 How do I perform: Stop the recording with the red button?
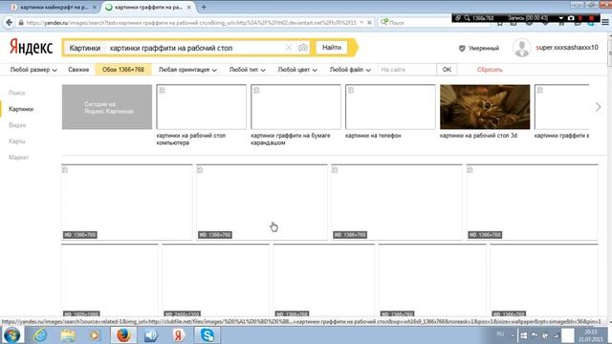click(x=591, y=18)
